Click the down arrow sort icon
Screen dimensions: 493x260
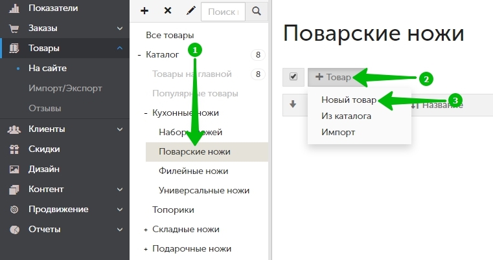tap(293, 104)
